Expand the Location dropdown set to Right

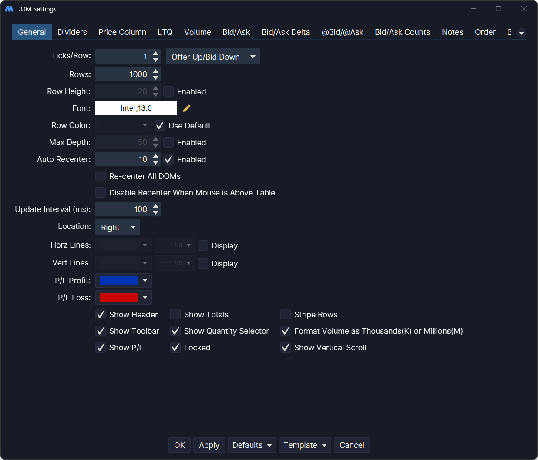click(x=118, y=228)
